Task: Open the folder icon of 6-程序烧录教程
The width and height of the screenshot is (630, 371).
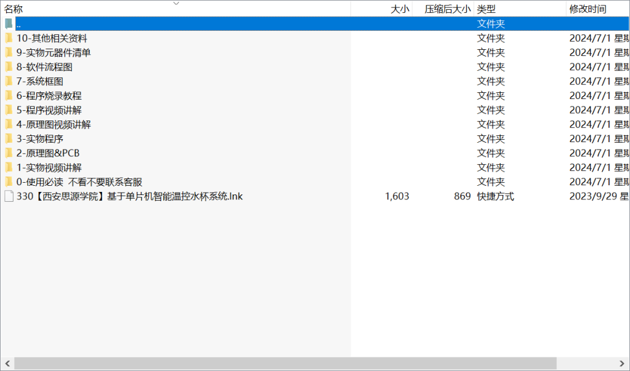Action: (x=8, y=95)
